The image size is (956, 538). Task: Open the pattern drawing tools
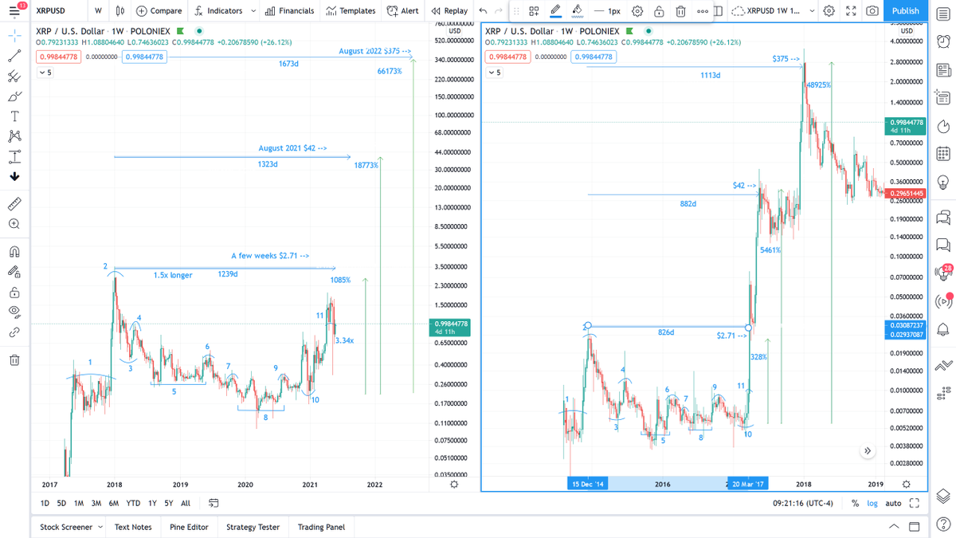pos(14,136)
